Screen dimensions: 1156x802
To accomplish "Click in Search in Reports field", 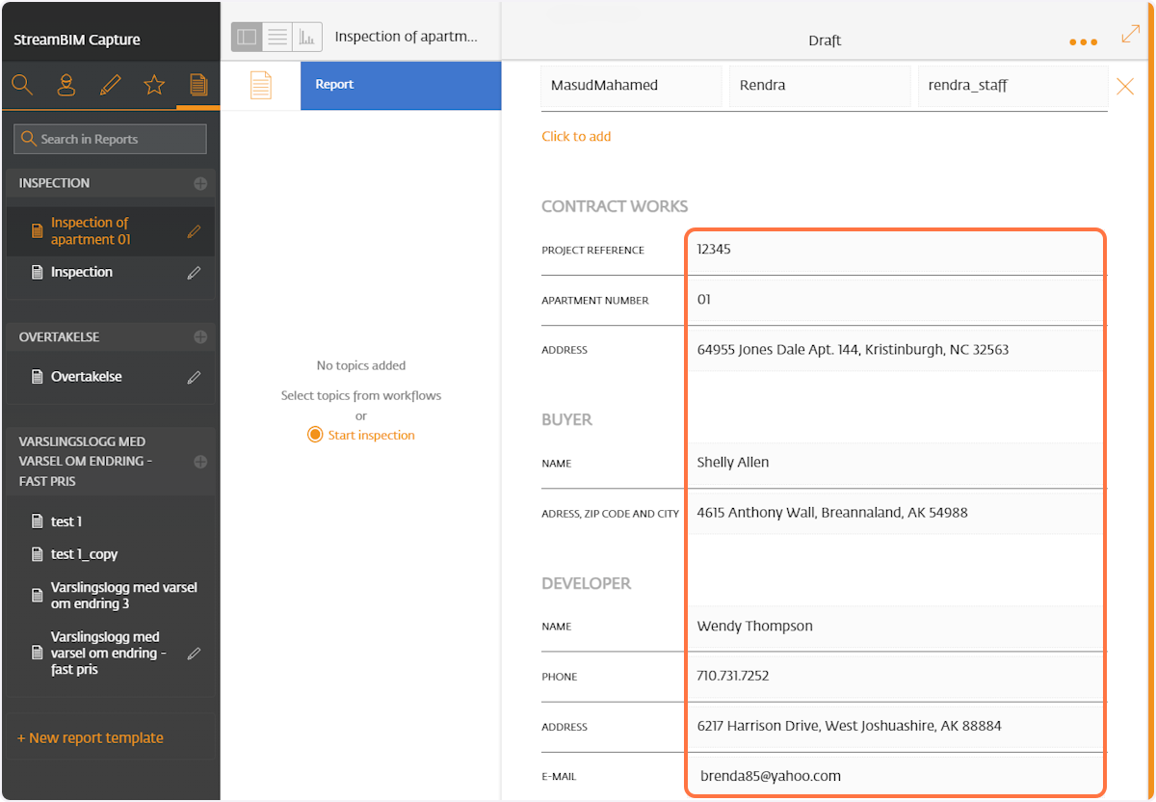I will 110,139.
